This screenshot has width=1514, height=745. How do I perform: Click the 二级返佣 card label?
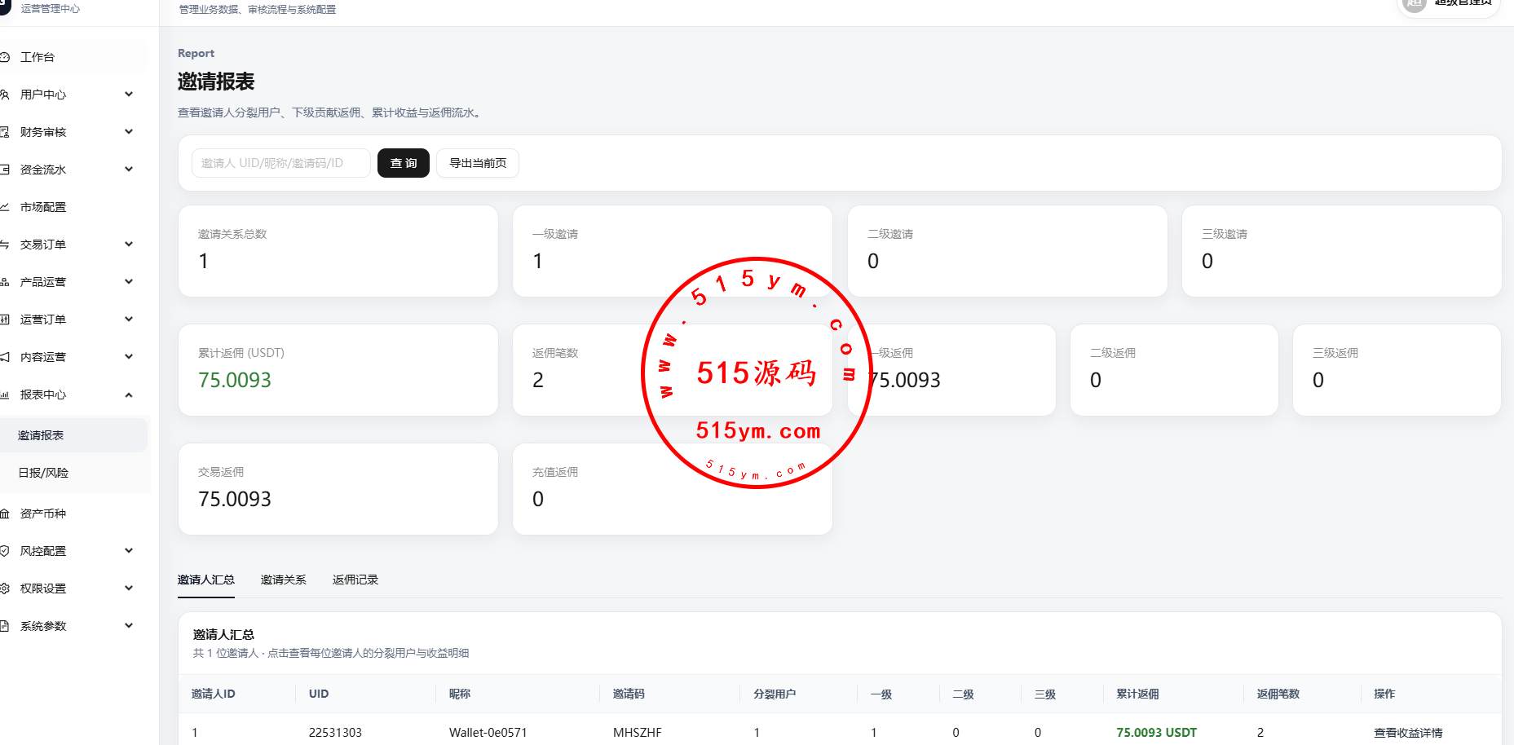click(x=1113, y=353)
